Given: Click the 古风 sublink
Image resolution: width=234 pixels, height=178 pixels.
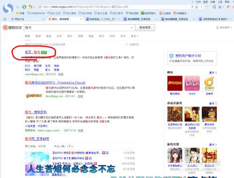Looking at the screenshot, I should click(48, 66).
